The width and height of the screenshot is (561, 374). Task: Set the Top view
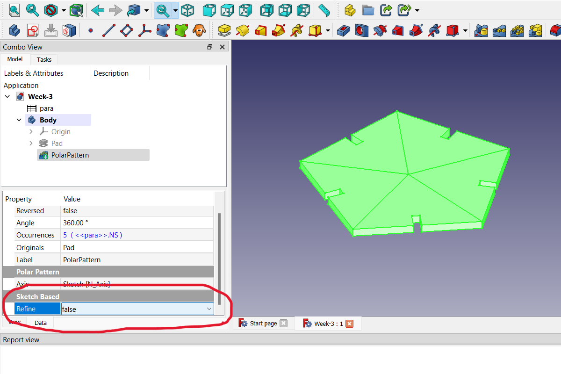coord(227,9)
